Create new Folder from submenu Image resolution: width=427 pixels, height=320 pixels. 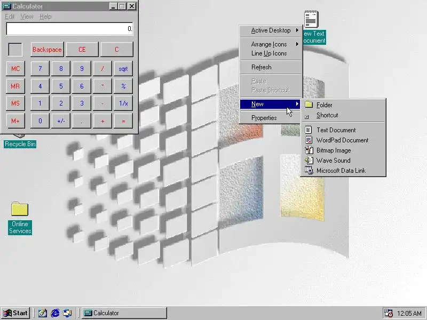[x=343, y=105]
